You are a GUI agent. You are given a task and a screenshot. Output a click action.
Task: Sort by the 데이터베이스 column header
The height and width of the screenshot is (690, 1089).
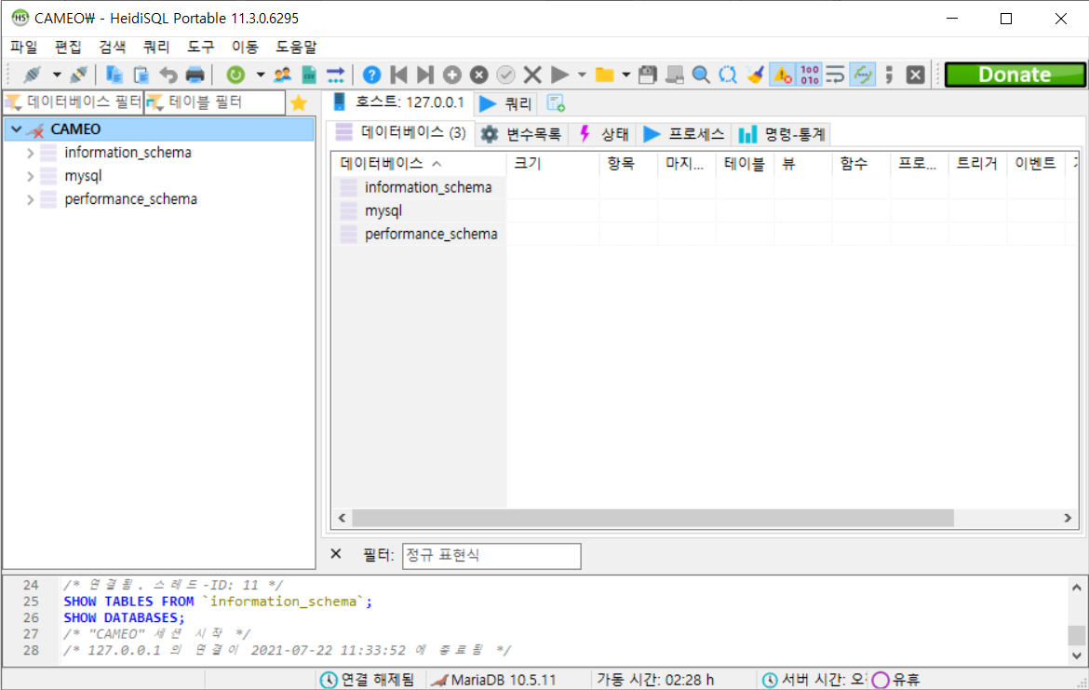click(419, 163)
